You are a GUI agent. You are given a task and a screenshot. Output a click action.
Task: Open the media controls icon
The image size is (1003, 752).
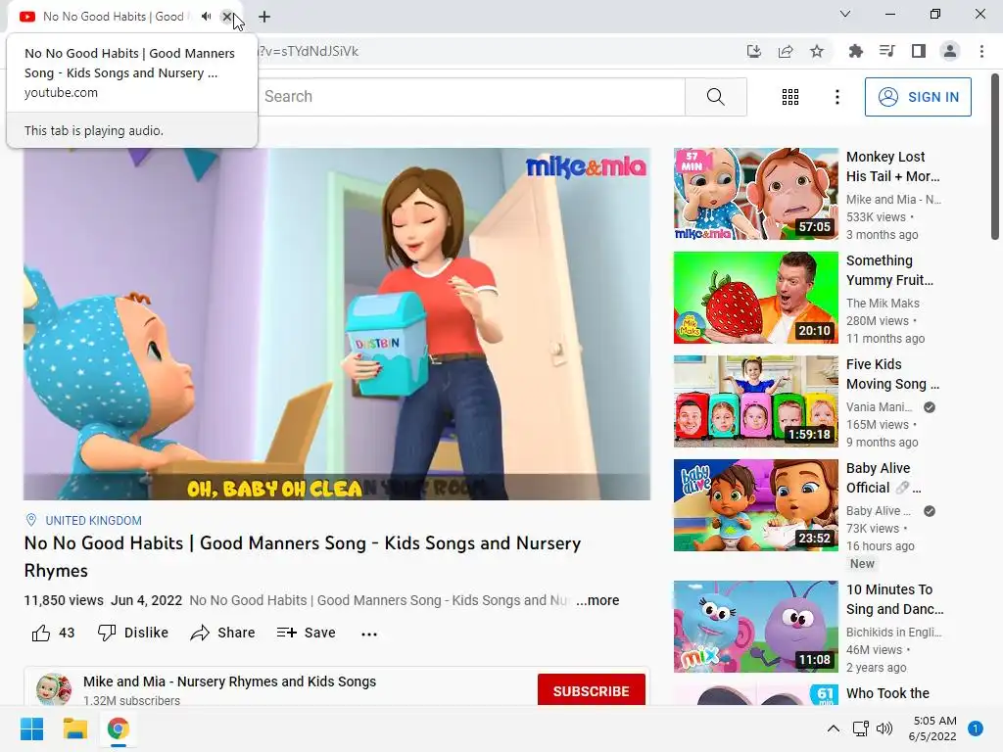(x=886, y=51)
